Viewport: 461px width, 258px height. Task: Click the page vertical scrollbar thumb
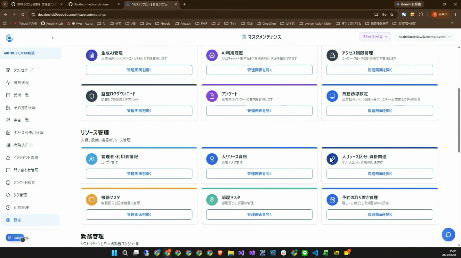click(459, 120)
